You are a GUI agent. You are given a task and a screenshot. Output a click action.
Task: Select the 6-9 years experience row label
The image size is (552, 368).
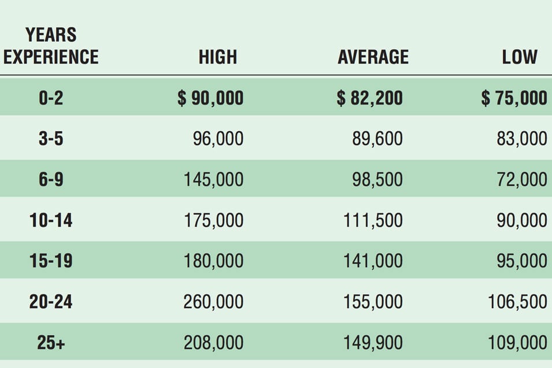click(51, 180)
